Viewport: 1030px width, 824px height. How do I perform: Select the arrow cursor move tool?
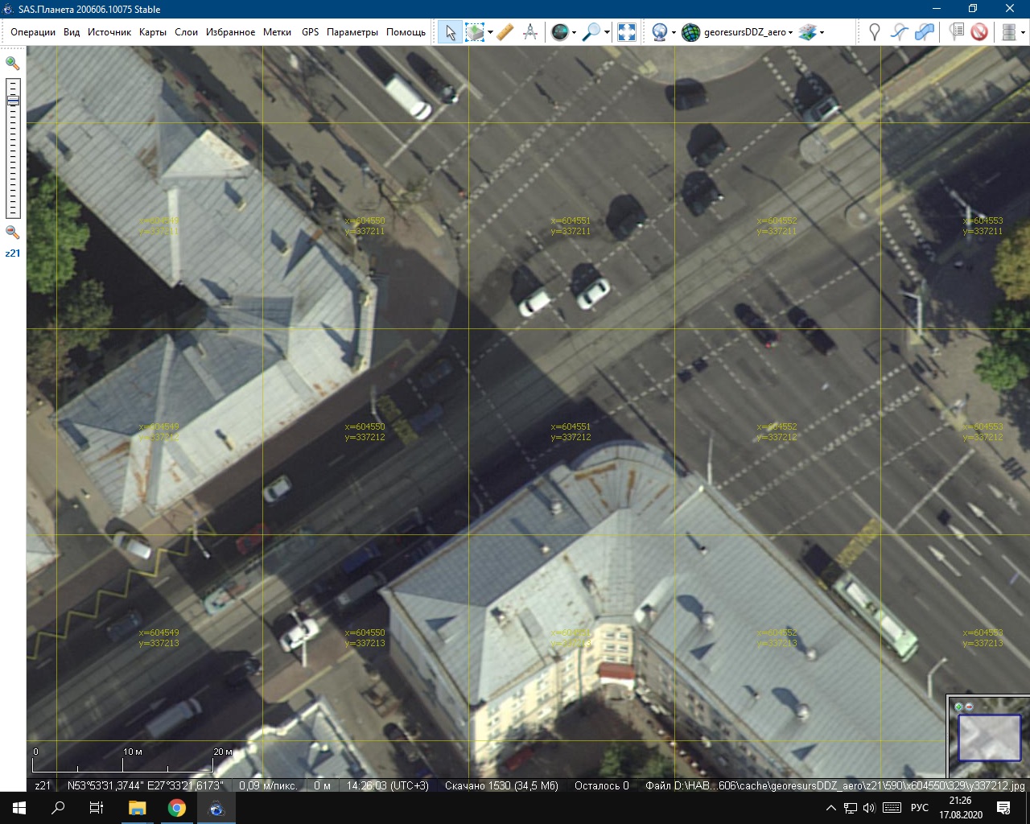pyautogui.click(x=451, y=32)
